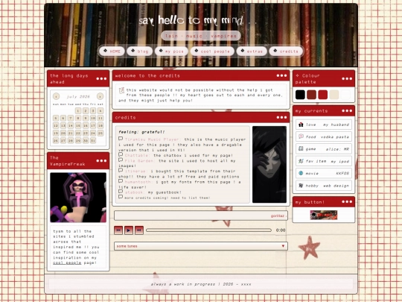The image size is (402, 302).
Task: Select July 31 in the calendar
Action: (93, 140)
